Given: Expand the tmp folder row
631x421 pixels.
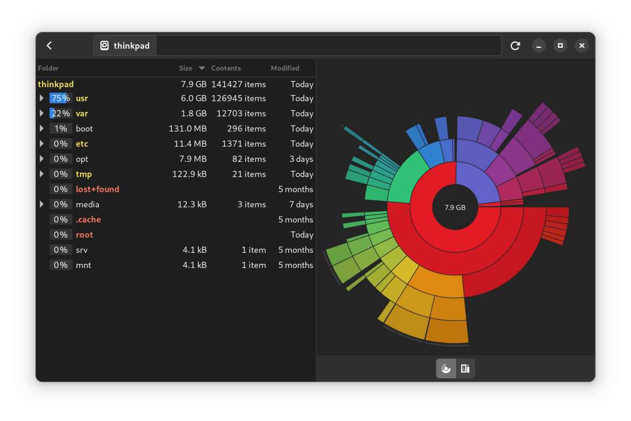Looking at the screenshot, I should [42, 174].
